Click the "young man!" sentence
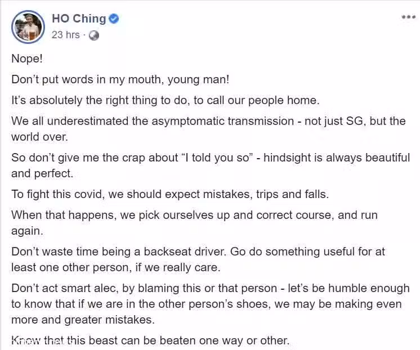This screenshot has height=350, width=420. pos(120,79)
